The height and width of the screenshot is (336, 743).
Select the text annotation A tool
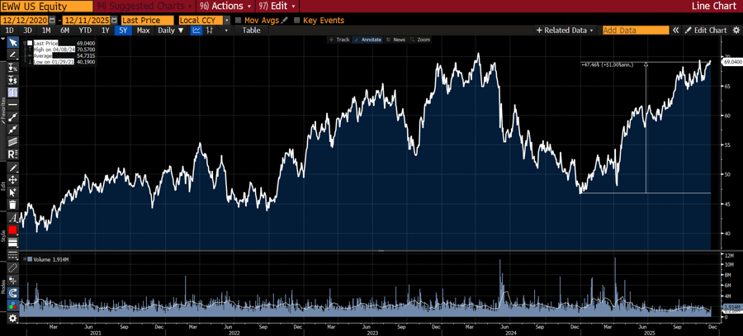(x=12, y=217)
